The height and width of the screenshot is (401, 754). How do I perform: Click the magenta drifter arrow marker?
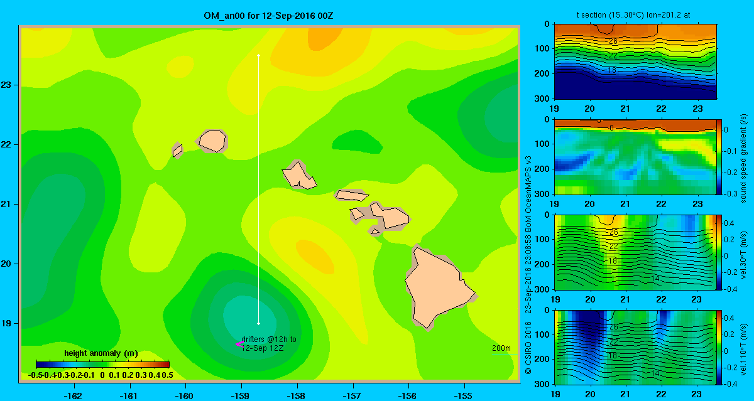pyautogui.click(x=239, y=344)
